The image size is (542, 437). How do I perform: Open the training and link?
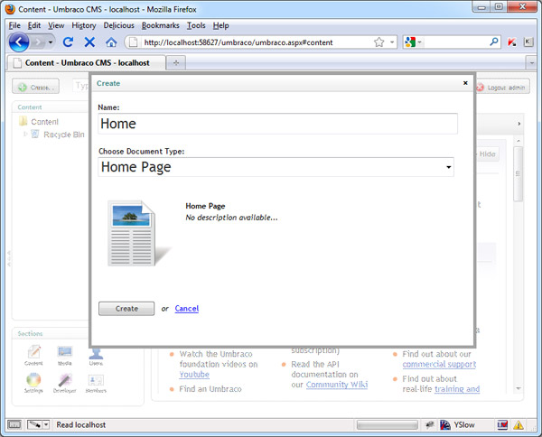click(x=457, y=389)
